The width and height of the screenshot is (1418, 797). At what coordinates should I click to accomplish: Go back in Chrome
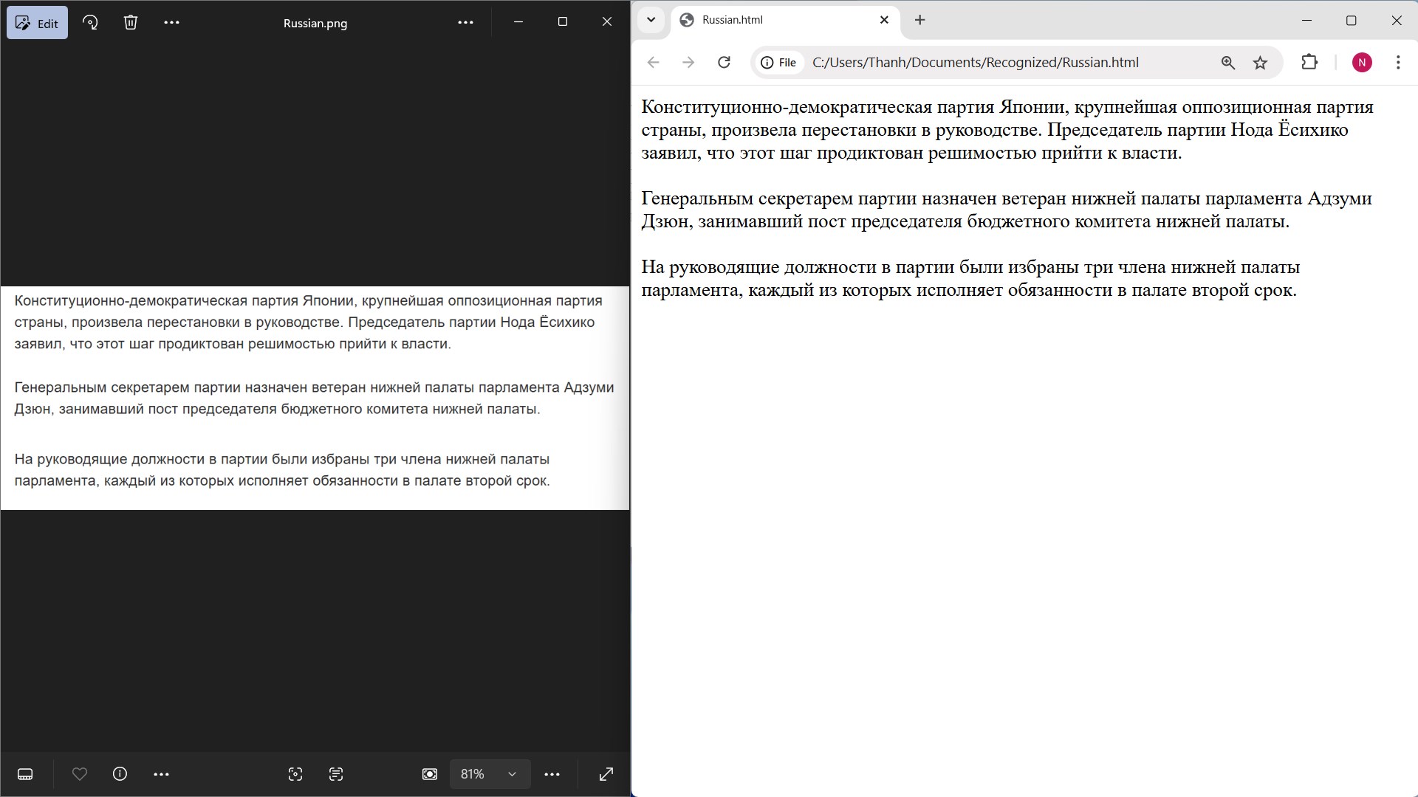pyautogui.click(x=653, y=63)
